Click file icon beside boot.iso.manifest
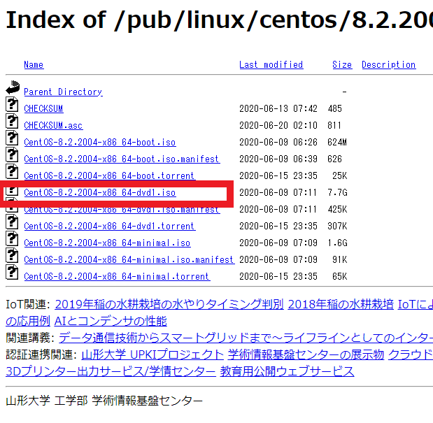Viewport: 433px width, 423px height. [x=12, y=155]
